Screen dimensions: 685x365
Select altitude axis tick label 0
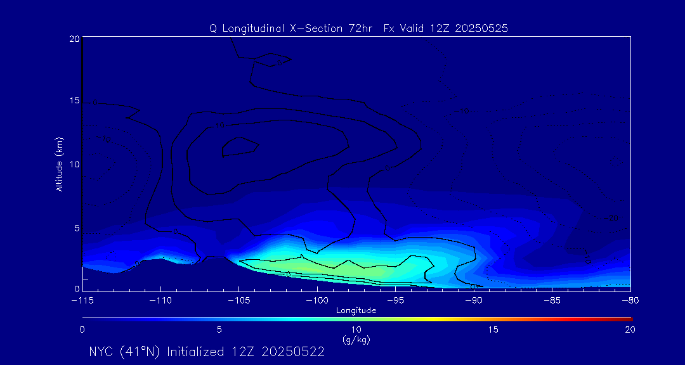[76, 288]
